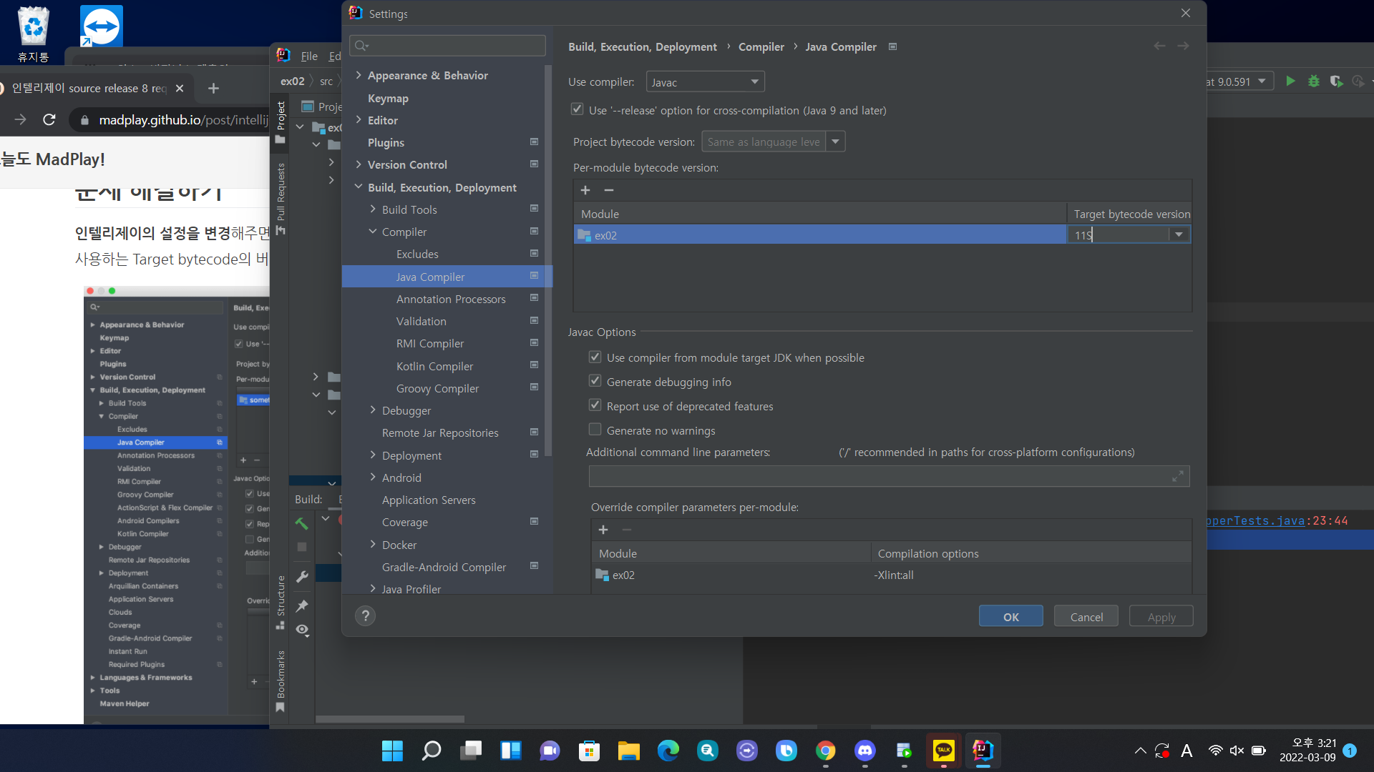This screenshot has width=1374, height=772.
Task: Select Annotation Processors in settings tree
Action: [450, 299]
